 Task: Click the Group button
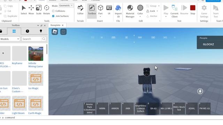click(x=151, y=6)
